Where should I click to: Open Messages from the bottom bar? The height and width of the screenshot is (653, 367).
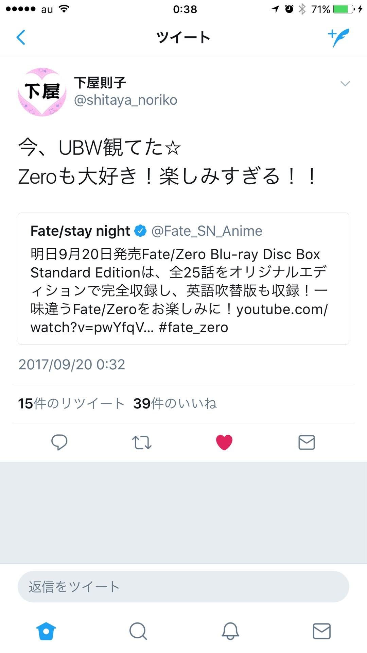[x=321, y=631]
